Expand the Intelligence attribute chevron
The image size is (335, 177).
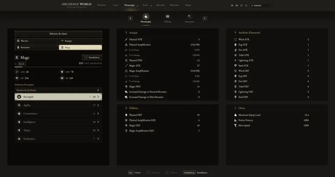[98, 122]
